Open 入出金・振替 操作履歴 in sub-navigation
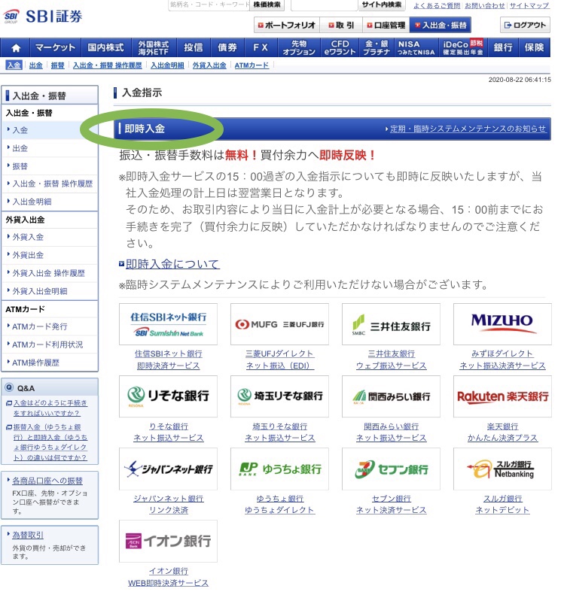 (108, 65)
